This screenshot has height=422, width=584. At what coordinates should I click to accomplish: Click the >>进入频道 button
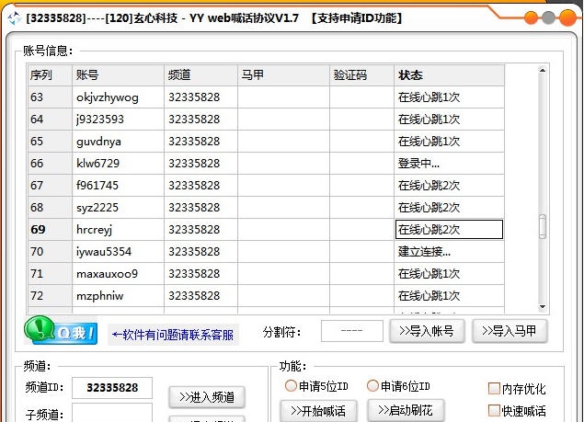[x=207, y=397]
